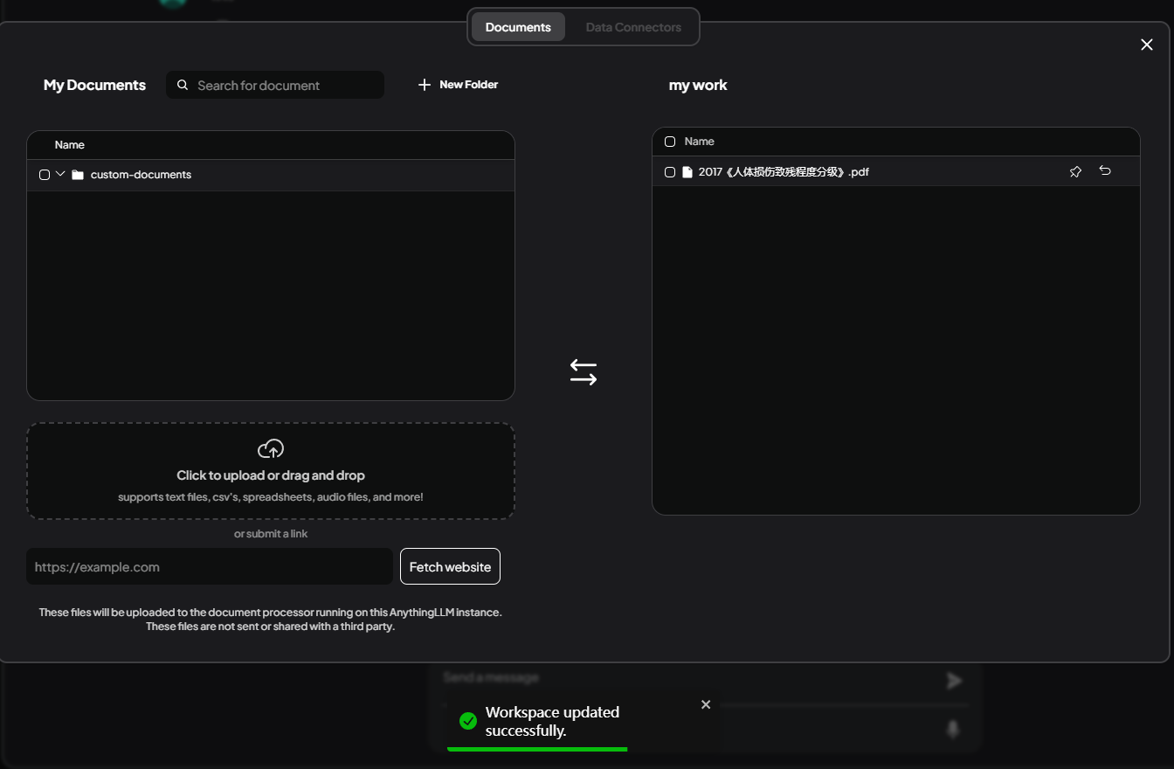This screenshot has width=1174, height=769.
Task: Select all in my work Name header checkbox
Action: tap(670, 142)
